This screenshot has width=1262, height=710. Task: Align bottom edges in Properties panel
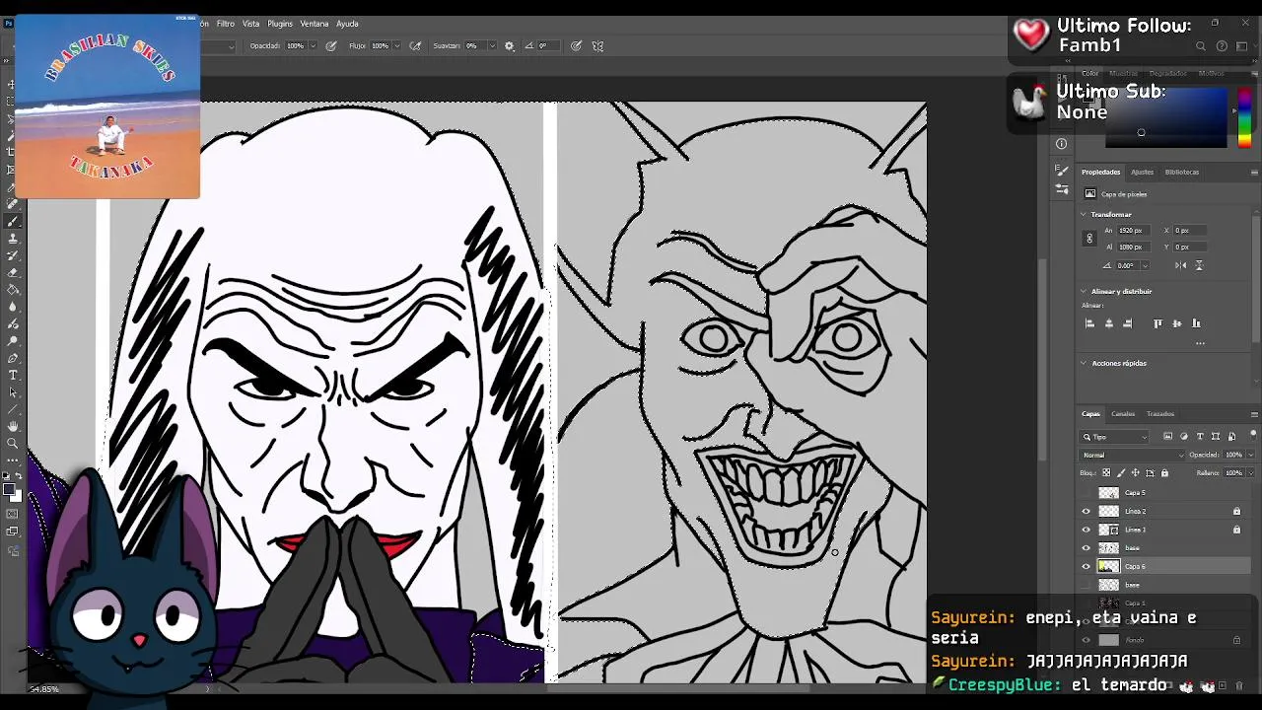pyautogui.click(x=1196, y=323)
